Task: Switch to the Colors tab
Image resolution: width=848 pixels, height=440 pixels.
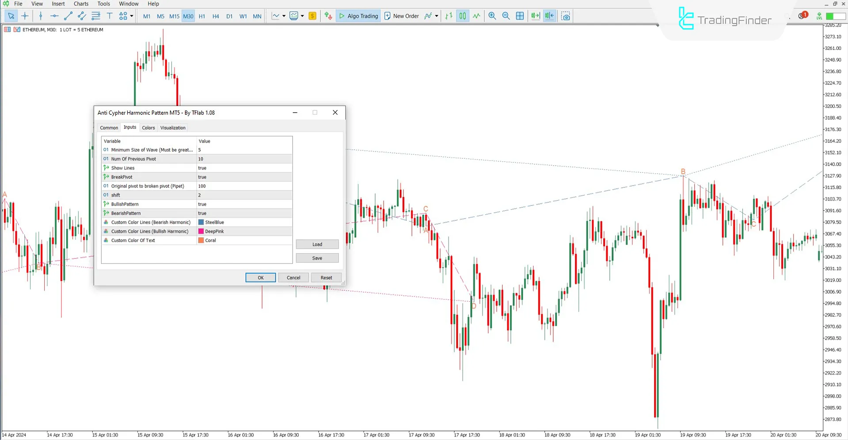Action: coord(148,128)
